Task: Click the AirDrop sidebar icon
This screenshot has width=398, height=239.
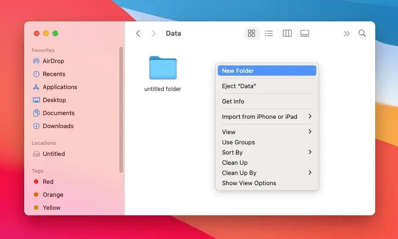Action: (x=36, y=61)
